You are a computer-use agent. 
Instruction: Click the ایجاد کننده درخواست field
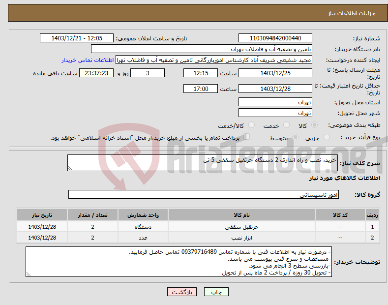pyautogui.click(x=214, y=60)
